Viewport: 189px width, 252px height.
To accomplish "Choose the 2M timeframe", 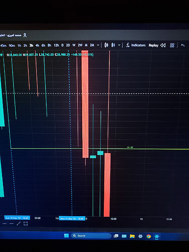I will (92, 45).
